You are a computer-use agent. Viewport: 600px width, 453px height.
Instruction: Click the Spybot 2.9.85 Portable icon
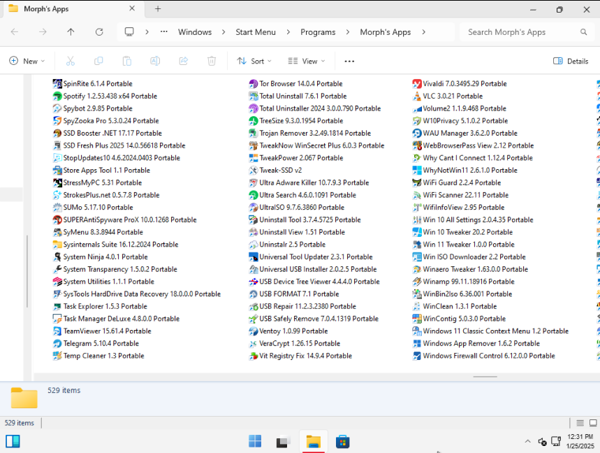coord(57,109)
